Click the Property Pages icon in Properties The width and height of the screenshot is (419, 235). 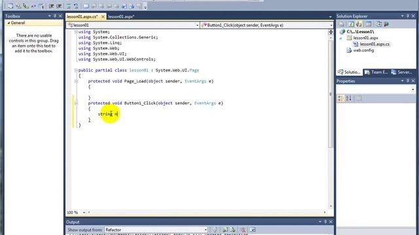pos(359,99)
